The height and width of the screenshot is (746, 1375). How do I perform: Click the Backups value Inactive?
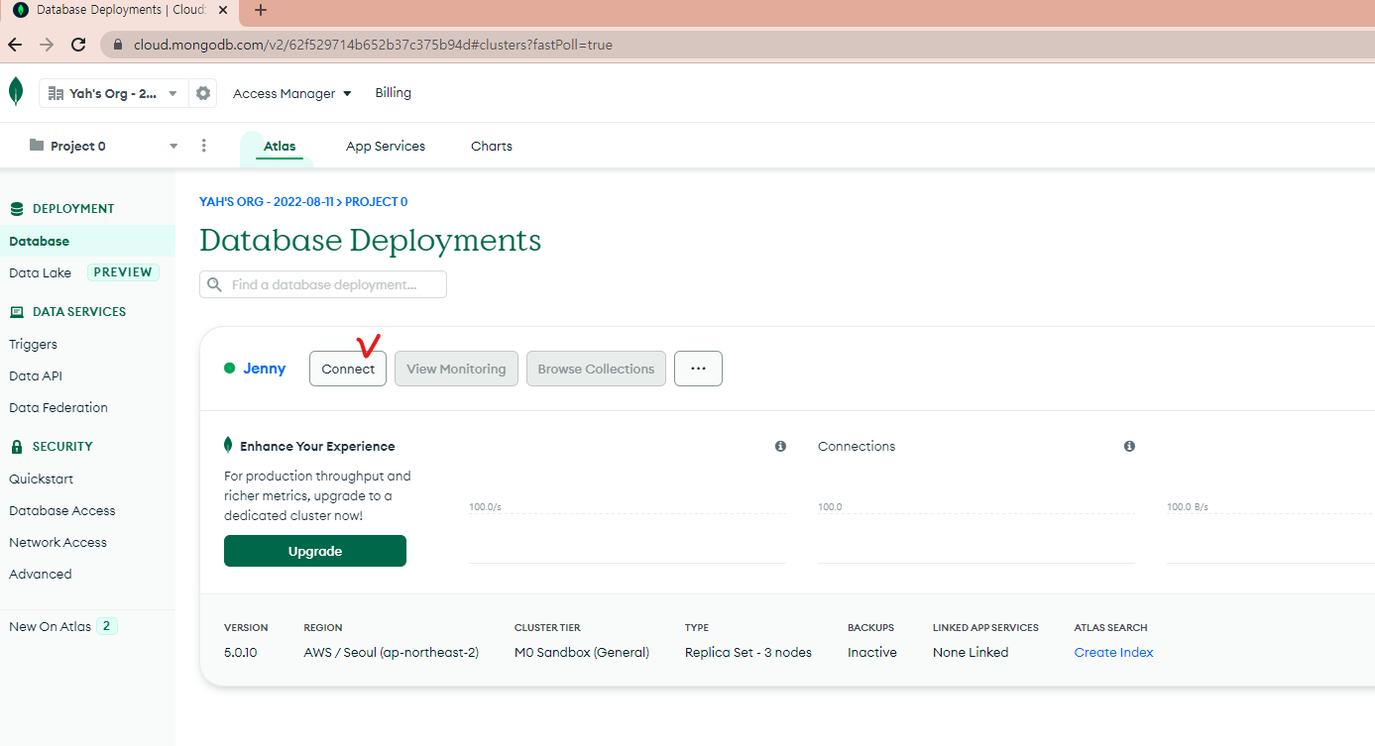click(x=872, y=652)
